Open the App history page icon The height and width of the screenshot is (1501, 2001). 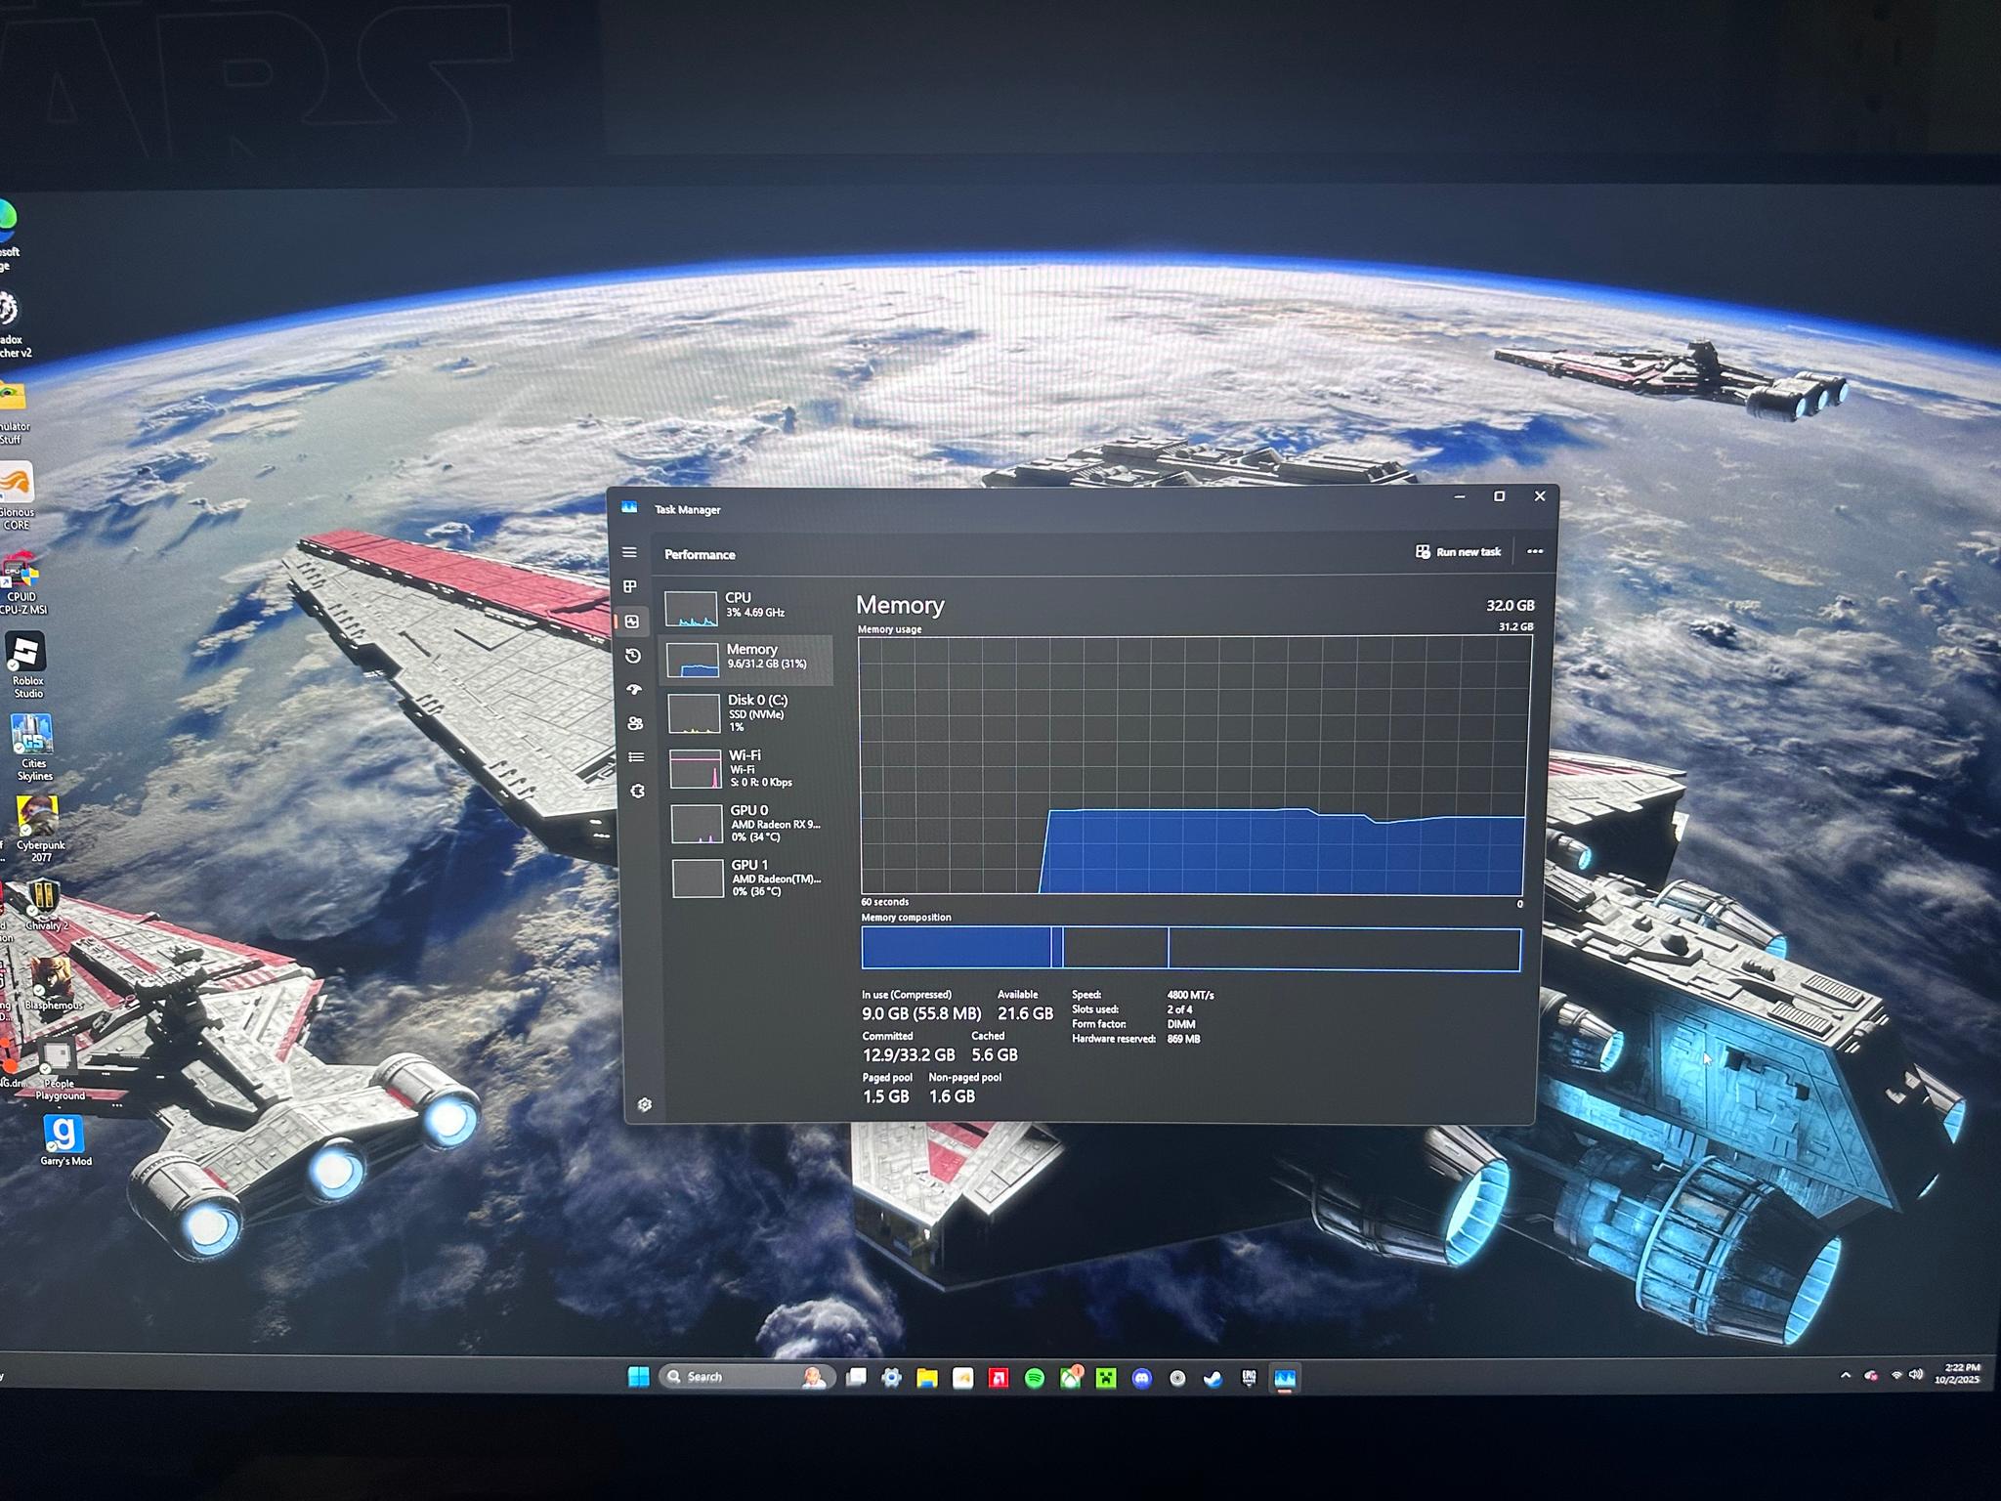[x=633, y=656]
